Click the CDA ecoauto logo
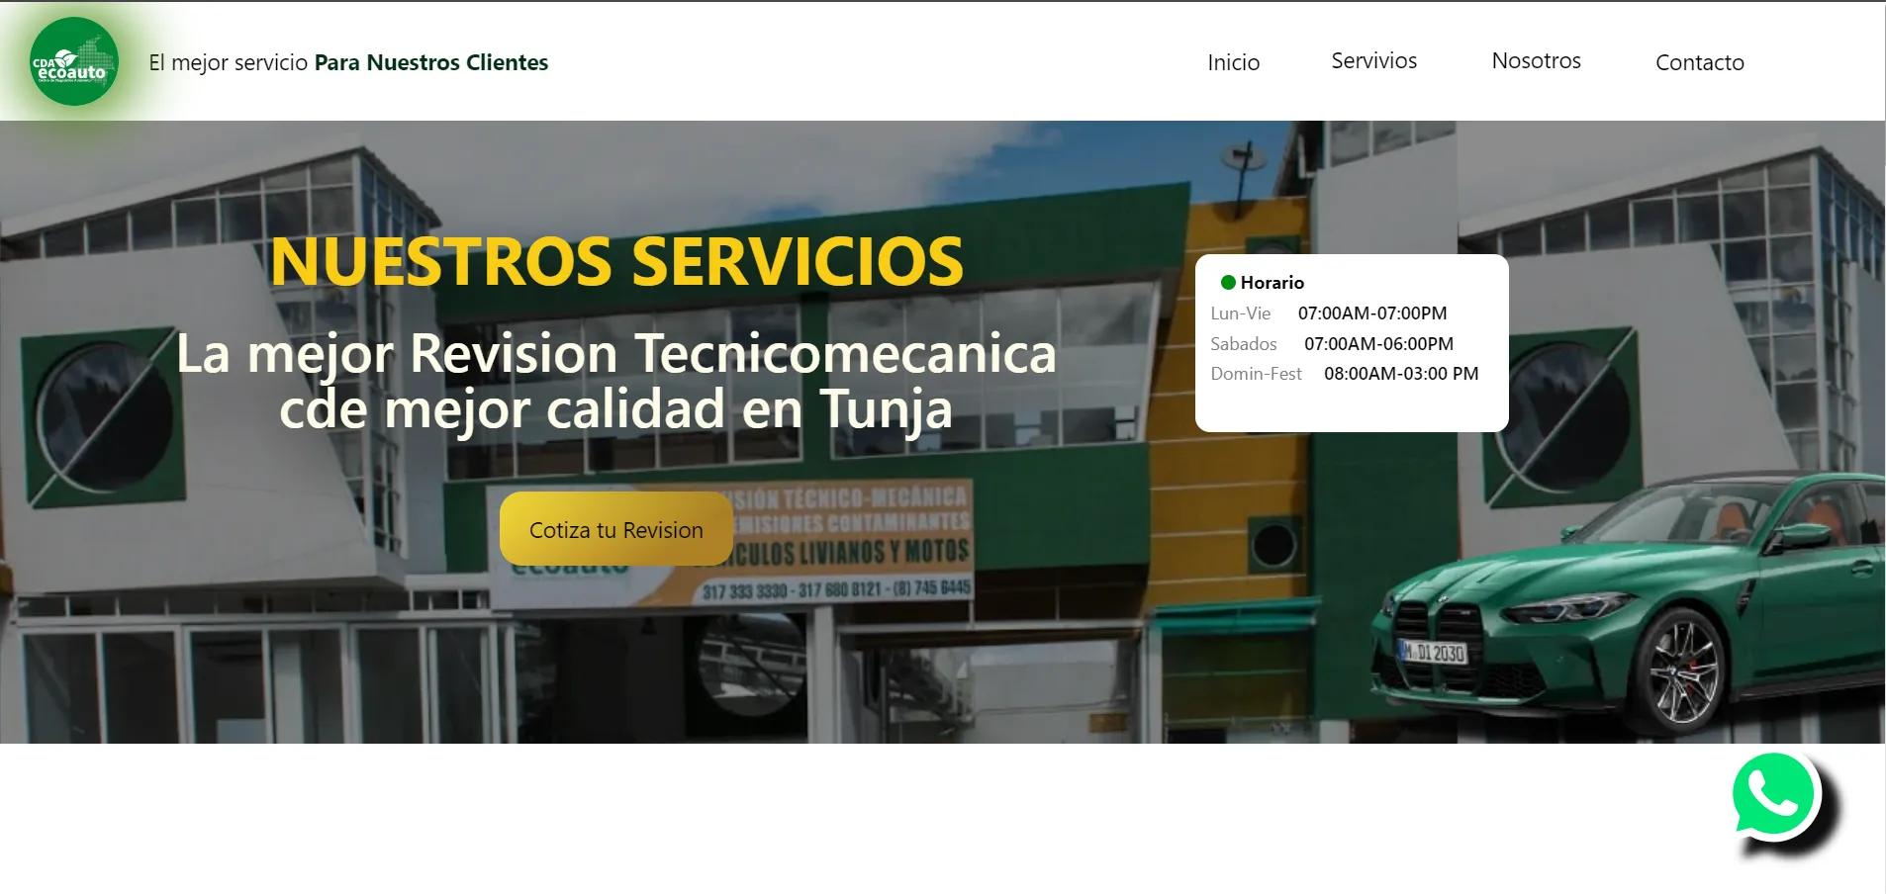This screenshot has height=894, width=1886. 74,62
